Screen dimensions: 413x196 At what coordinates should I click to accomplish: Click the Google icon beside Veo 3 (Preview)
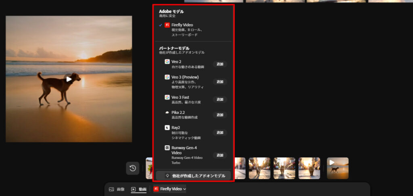pos(167,77)
